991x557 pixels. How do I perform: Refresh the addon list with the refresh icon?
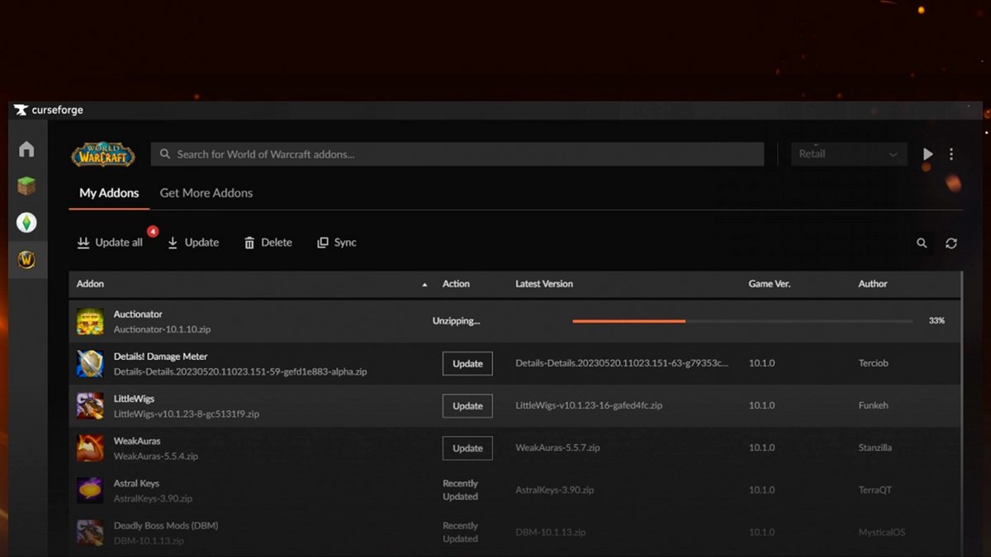[951, 243]
